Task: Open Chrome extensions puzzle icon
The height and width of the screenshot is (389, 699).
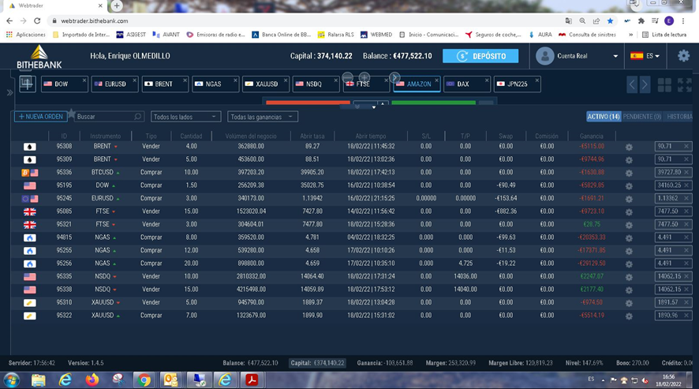Action: [641, 21]
